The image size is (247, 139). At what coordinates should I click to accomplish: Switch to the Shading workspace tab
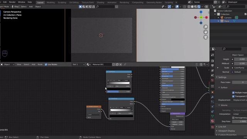click(x=100, y=3)
